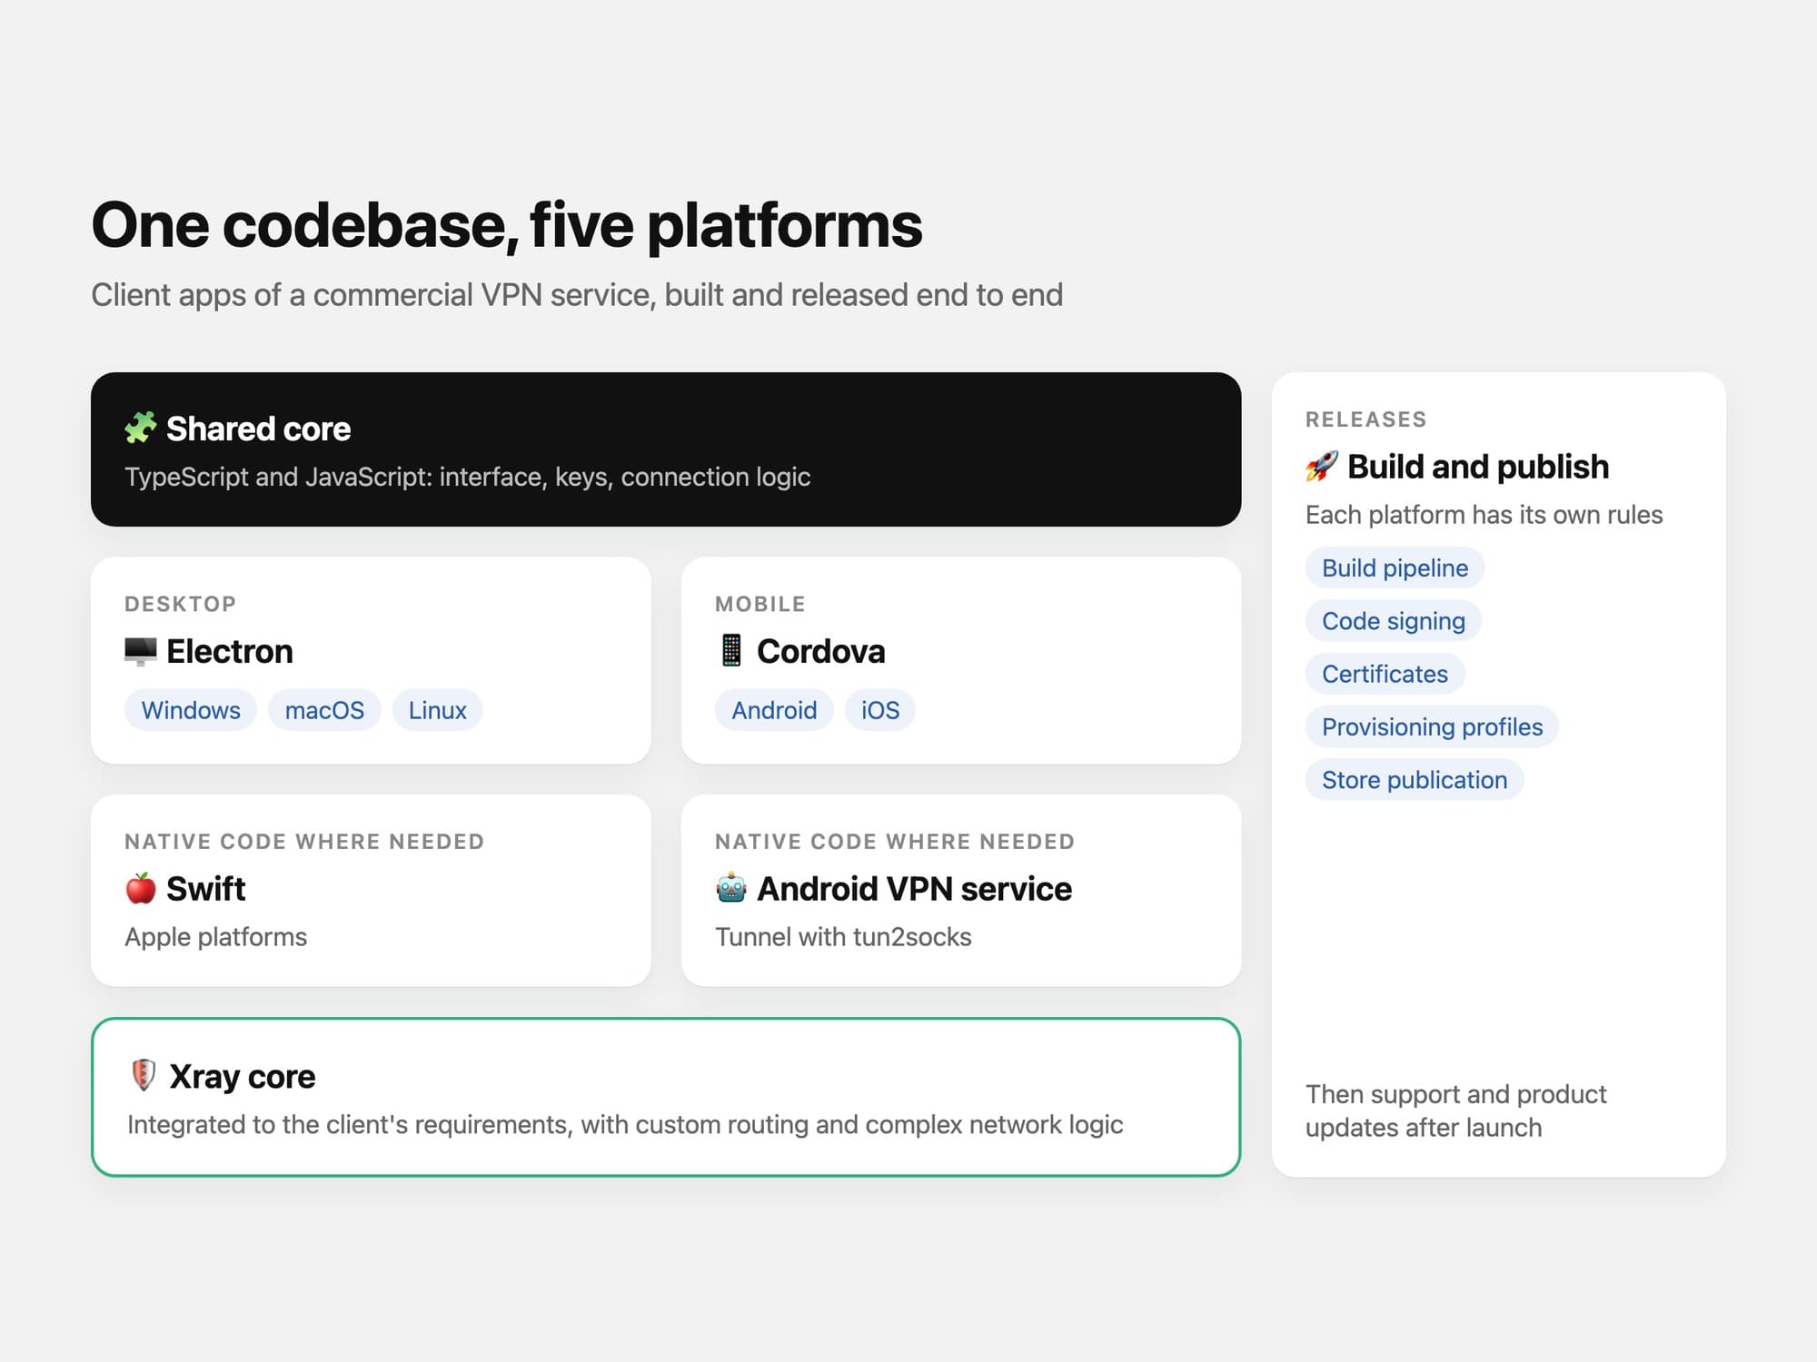
Task: Select the Android platform chip
Action: pyautogui.click(x=774, y=710)
